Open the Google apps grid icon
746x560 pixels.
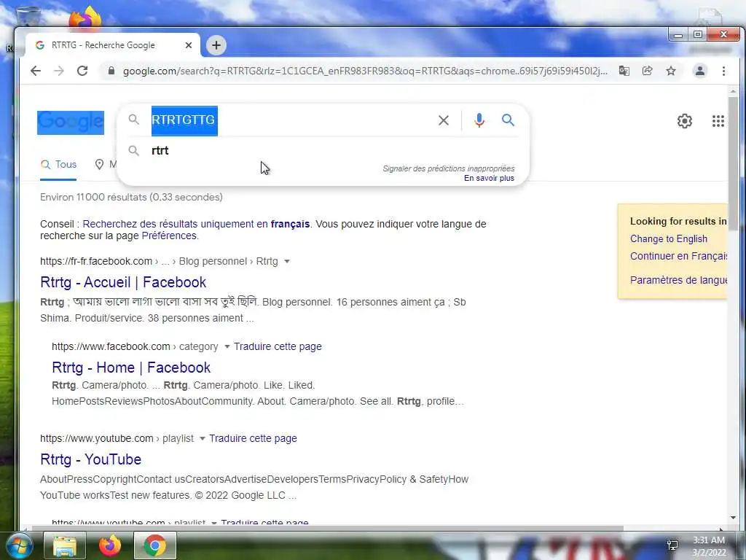(718, 121)
